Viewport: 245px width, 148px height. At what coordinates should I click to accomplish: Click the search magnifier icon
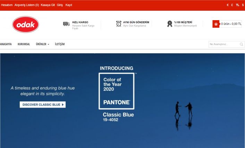click(242, 44)
